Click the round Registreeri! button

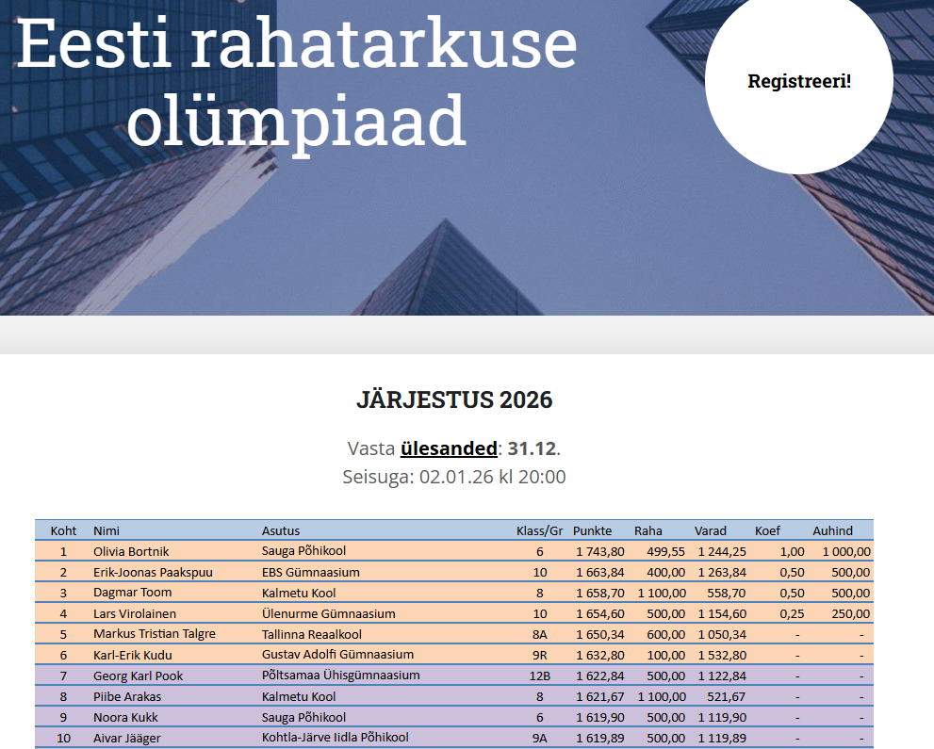point(798,81)
